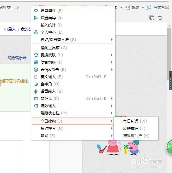This screenshot has width=172, height=173.
Task: Expand 表情&符号 submenu arrow
Action: (112, 70)
